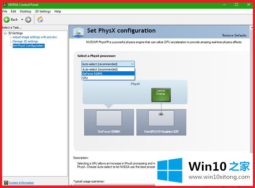Click Restore Defaults link
This screenshot has width=255, height=188.
tap(234, 35)
